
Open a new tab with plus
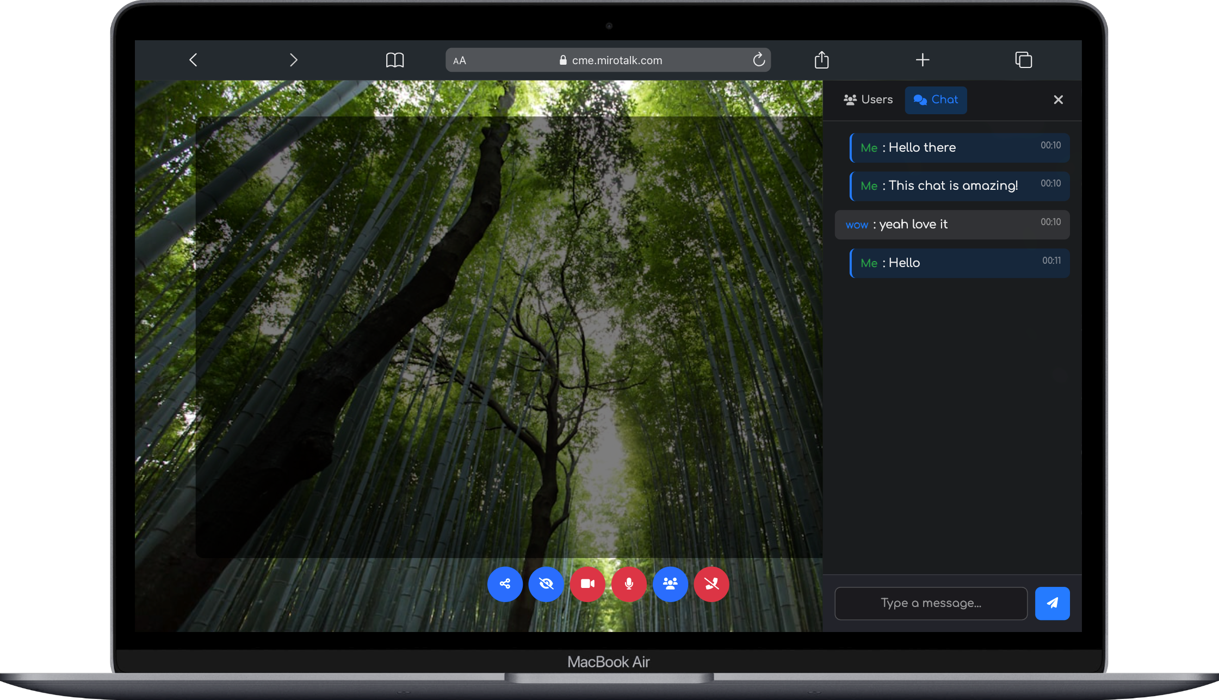923,60
